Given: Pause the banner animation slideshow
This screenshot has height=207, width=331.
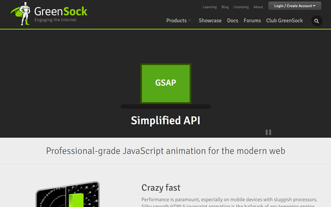Looking at the screenshot, I should click(268, 132).
